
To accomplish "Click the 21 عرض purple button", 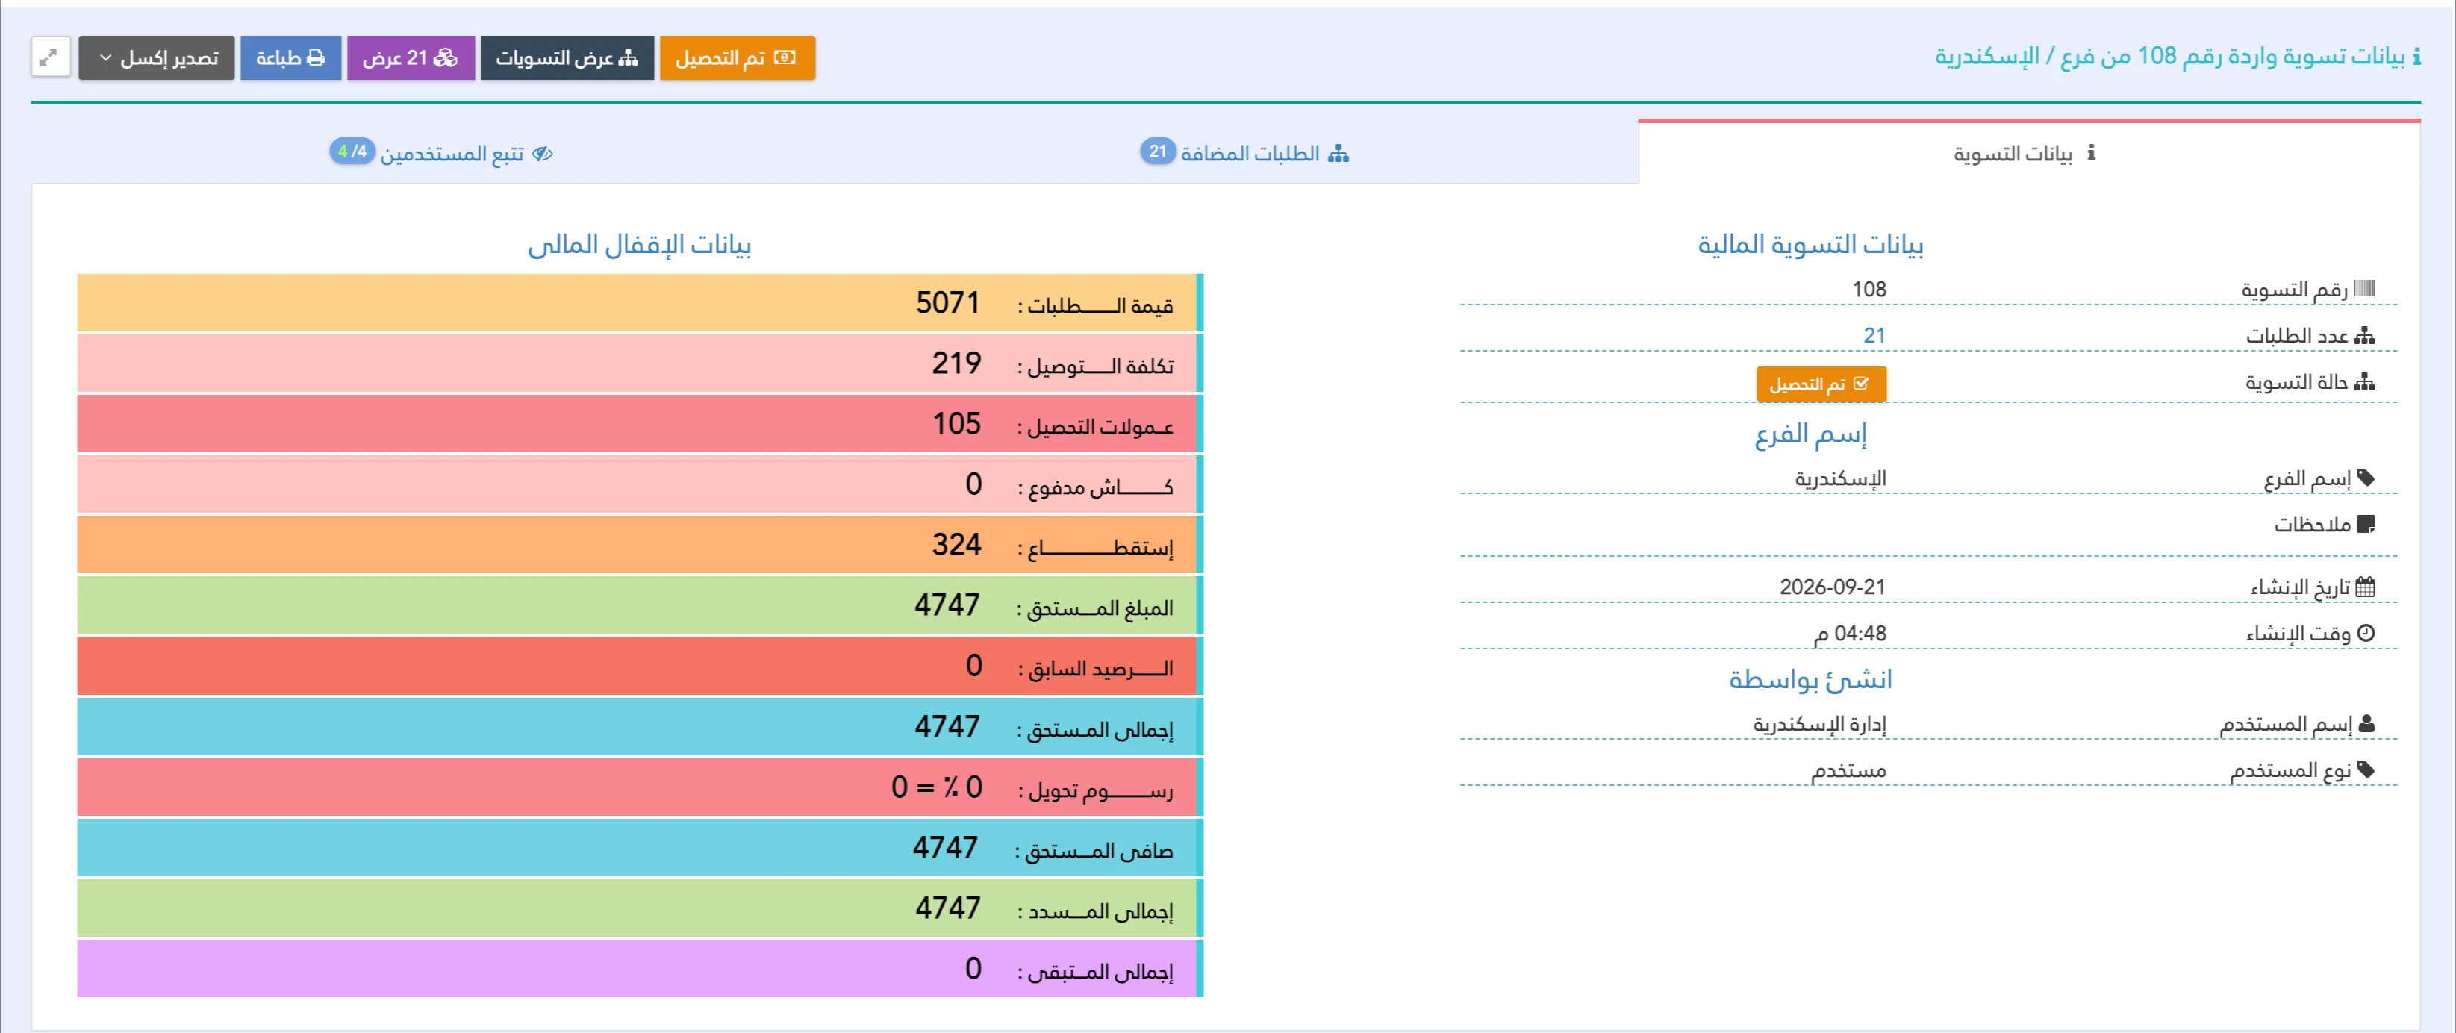I will point(410,58).
